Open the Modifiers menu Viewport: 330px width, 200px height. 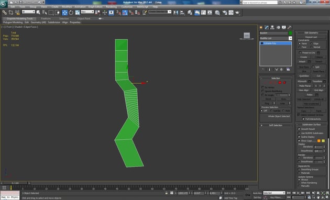point(67,7)
